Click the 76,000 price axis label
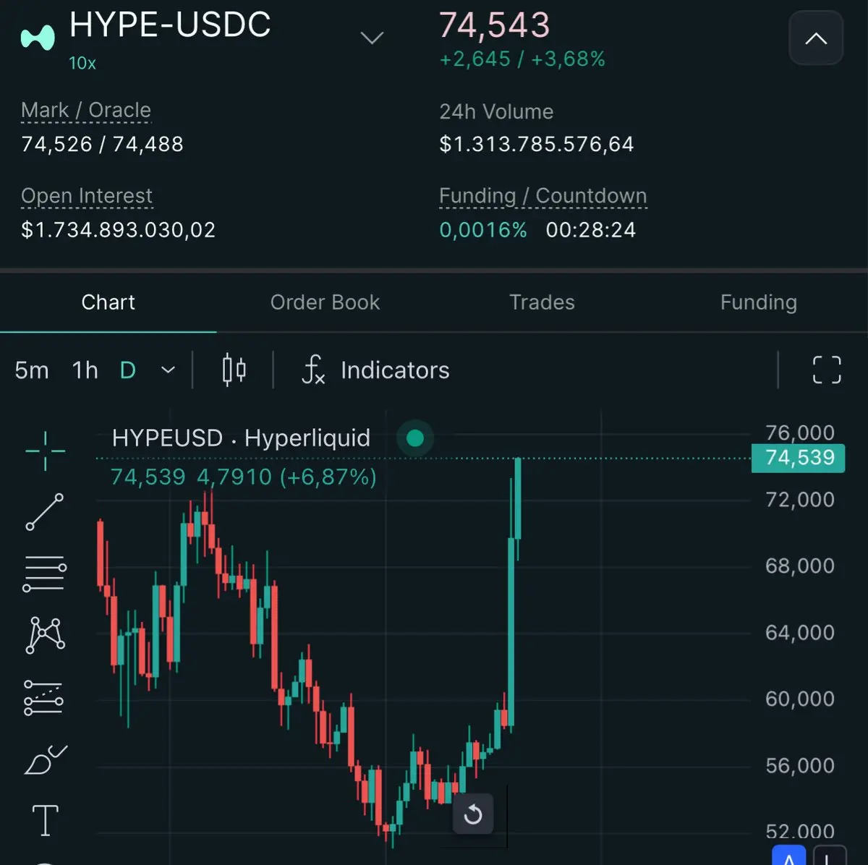 (x=800, y=432)
